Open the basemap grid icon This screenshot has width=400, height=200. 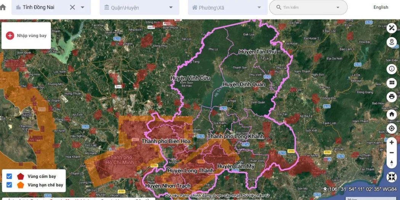391,83
